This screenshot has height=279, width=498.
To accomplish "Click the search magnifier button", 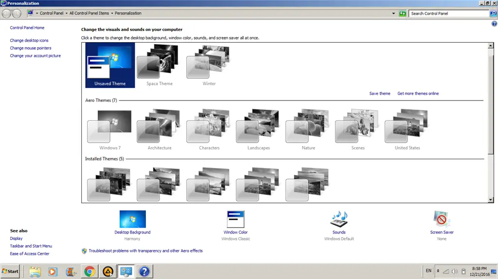I will [x=493, y=13].
